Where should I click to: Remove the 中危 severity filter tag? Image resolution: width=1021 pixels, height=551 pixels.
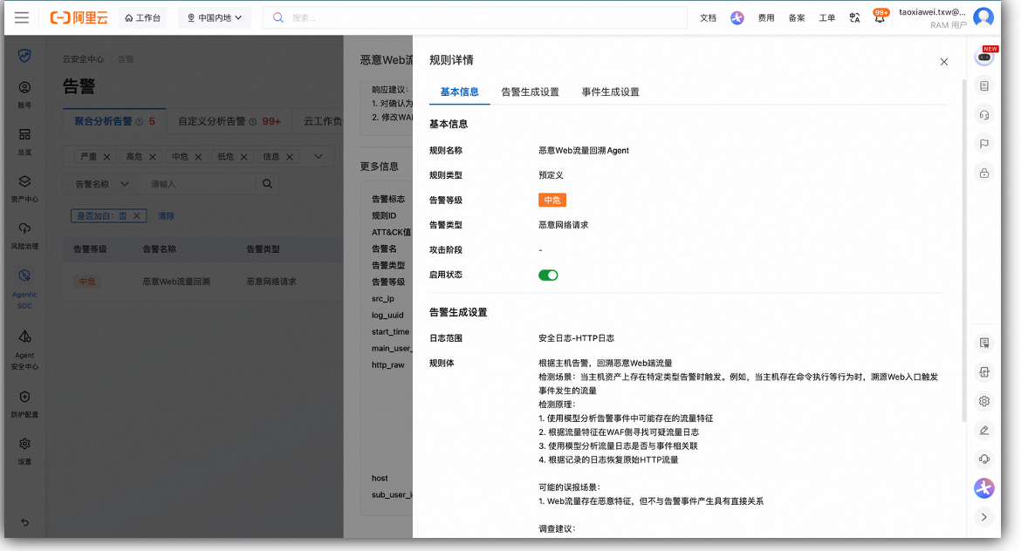coord(198,157)
